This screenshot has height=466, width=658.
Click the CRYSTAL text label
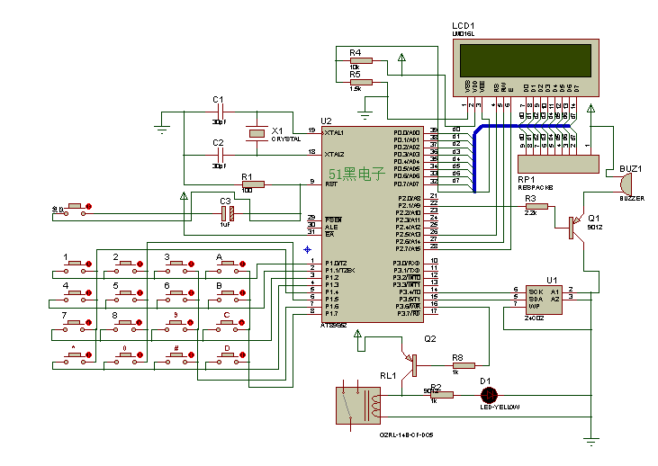point(286,139)
